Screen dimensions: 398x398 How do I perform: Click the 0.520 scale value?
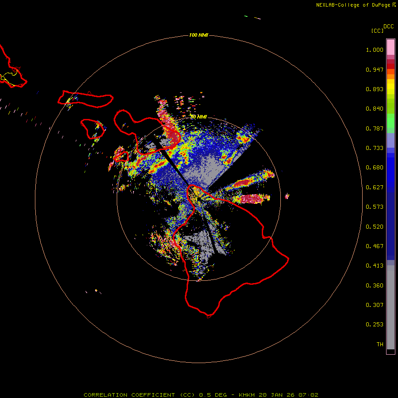coord(375,227)
